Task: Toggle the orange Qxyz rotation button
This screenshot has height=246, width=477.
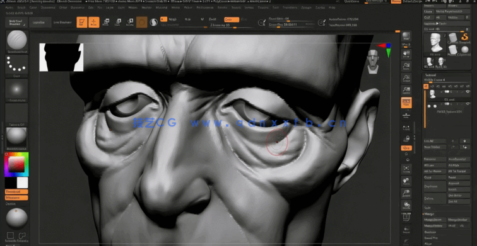Action: [406, 148]
